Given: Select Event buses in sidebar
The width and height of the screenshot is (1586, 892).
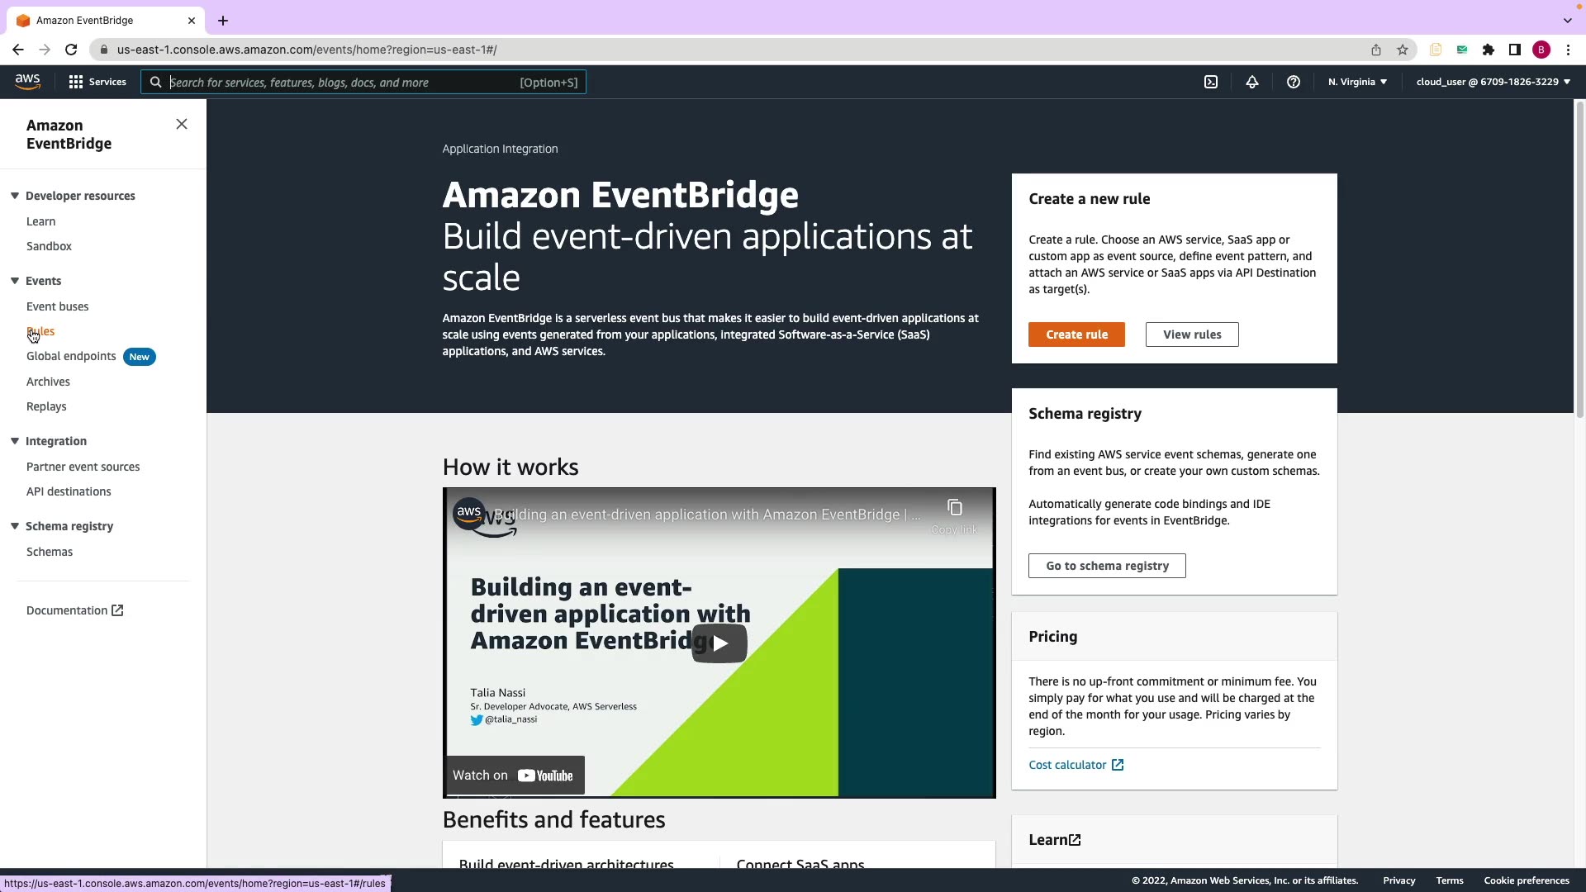Looking at the screenshot, I should [57, 306].
